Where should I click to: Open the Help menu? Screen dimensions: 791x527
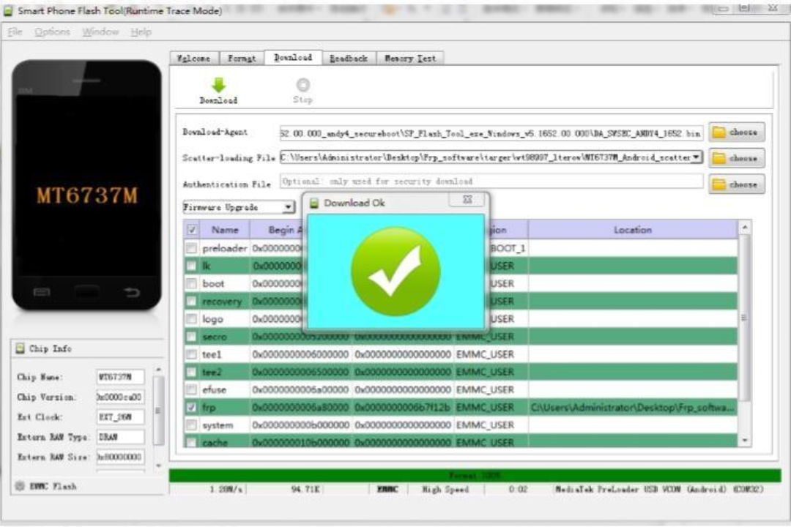(x=141, y=31)
